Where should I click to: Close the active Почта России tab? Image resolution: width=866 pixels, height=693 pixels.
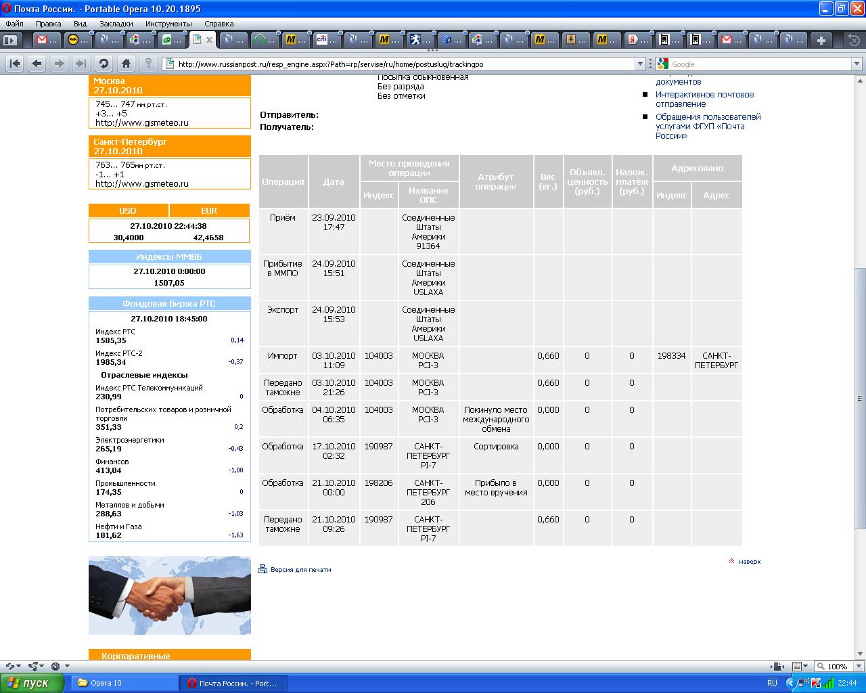point(209,40)
